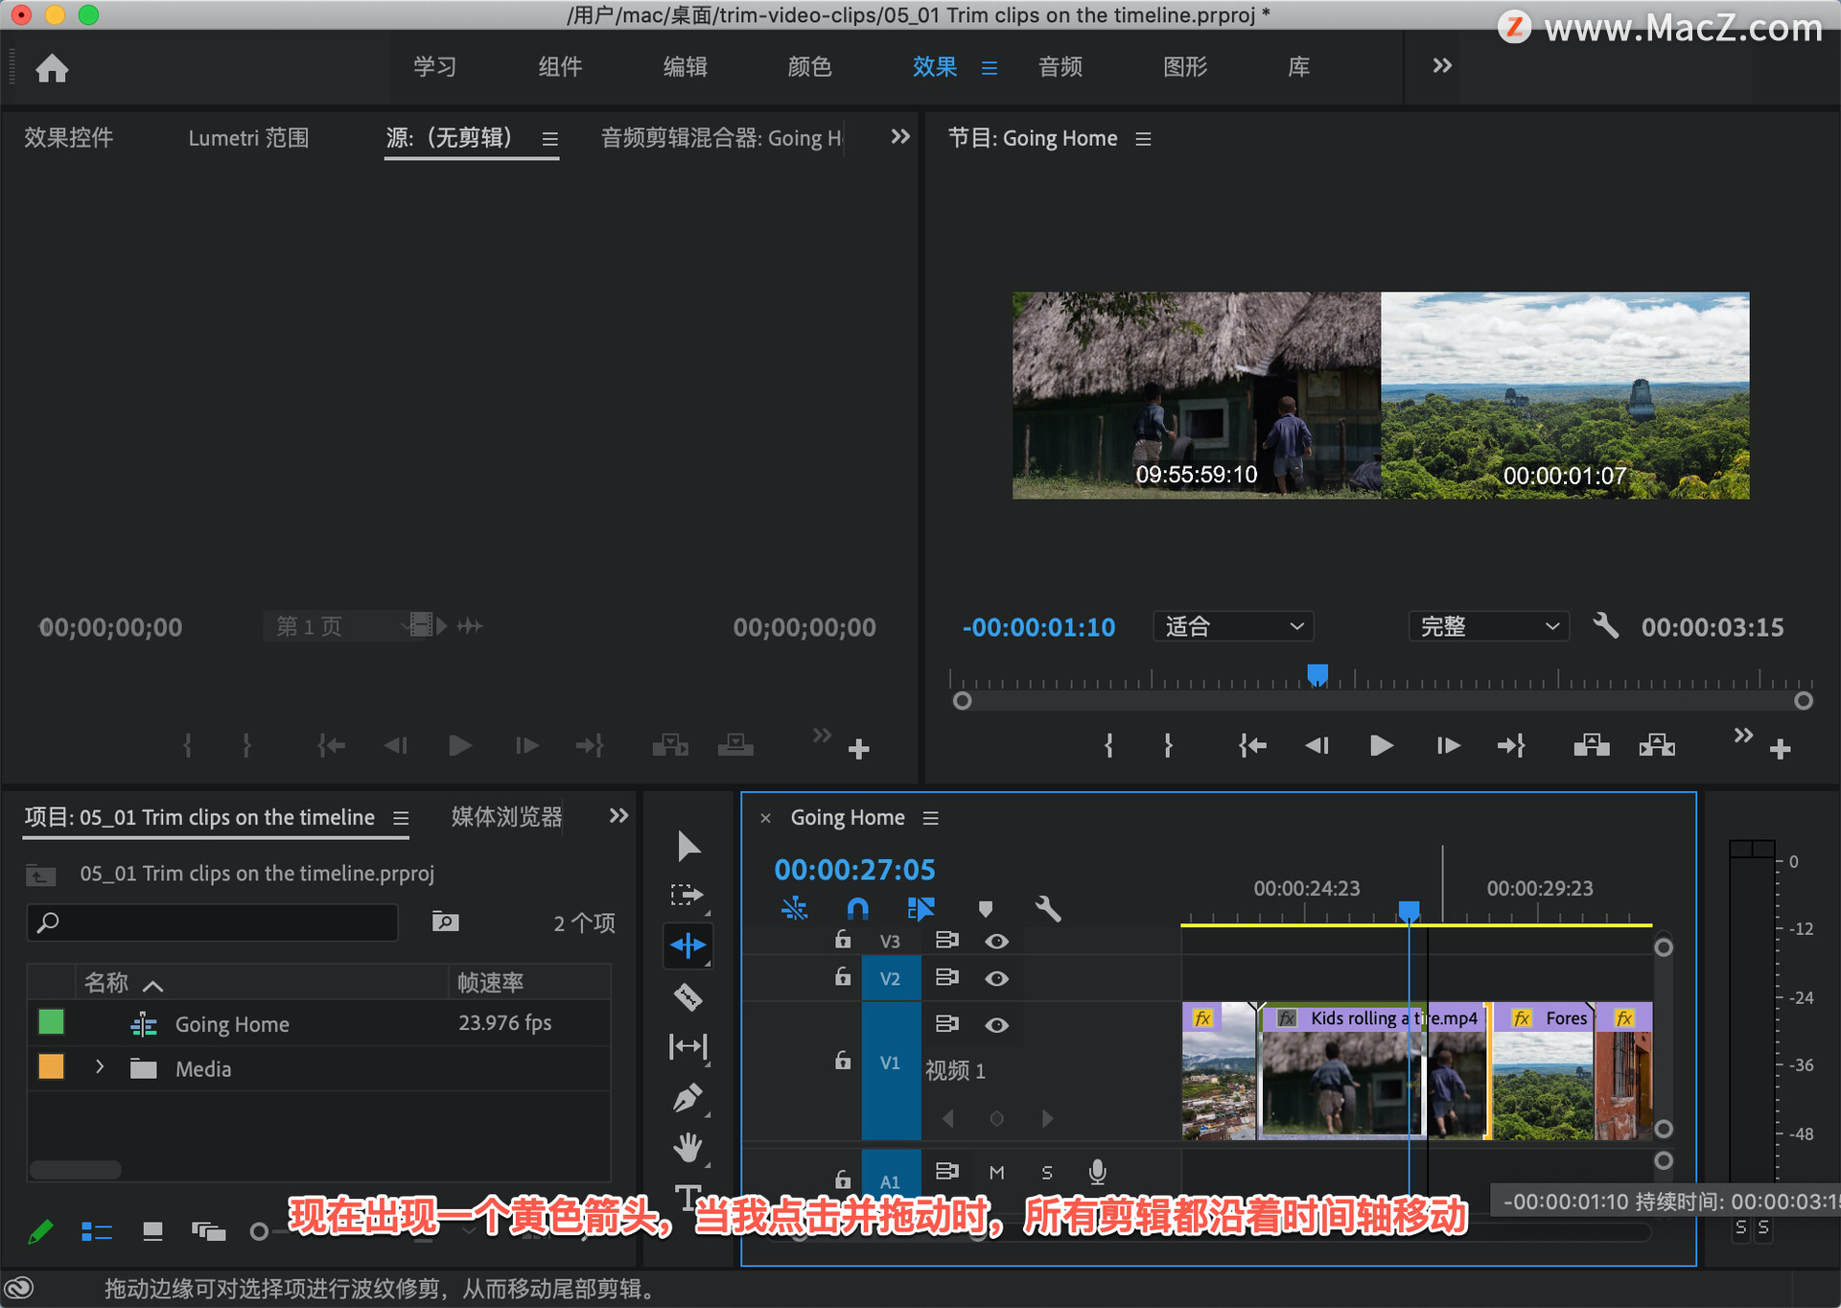Toggle track lock for V3
1841x1308 pixels.
pyautogui.click(x=842, y=941)
